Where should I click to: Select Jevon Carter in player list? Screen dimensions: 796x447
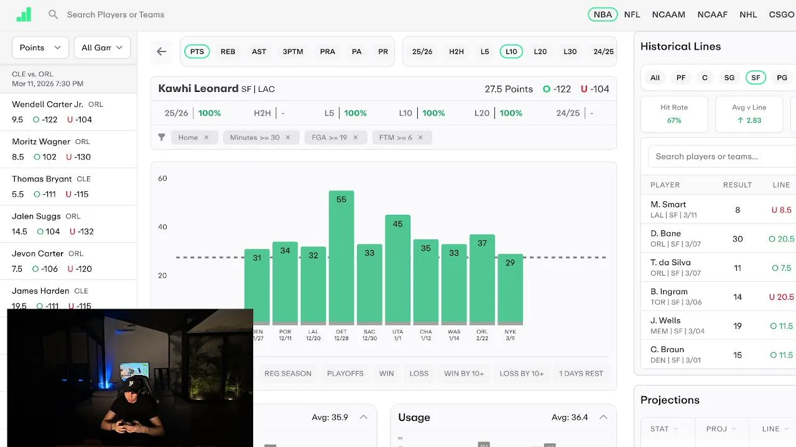68,261
